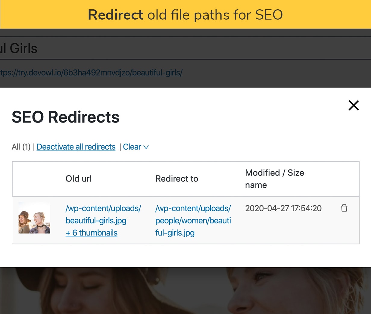This screenshot has width=371, height=314.
Task: Close the SEO Redirects dialog
Action: (354, 105)
